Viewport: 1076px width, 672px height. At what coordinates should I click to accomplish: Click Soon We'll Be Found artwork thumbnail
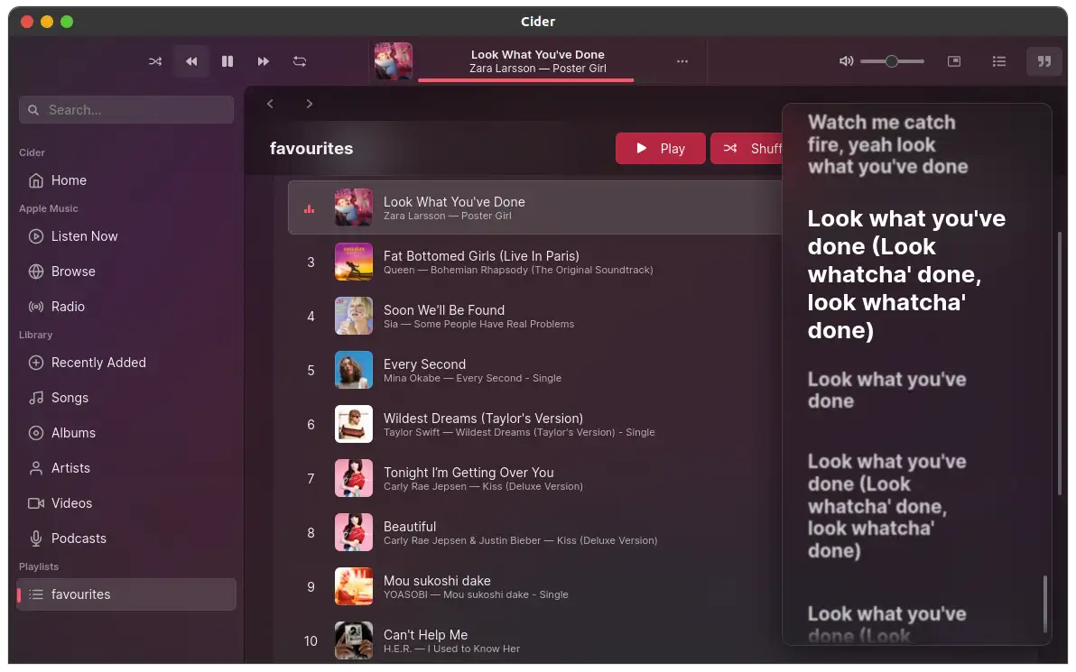(354, 316)
